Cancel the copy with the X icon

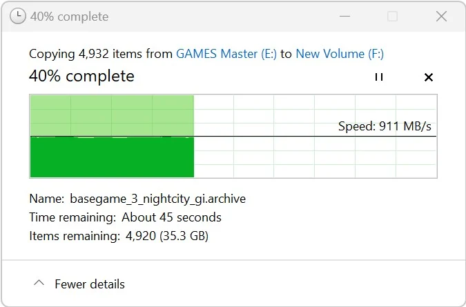coord(428,77)
